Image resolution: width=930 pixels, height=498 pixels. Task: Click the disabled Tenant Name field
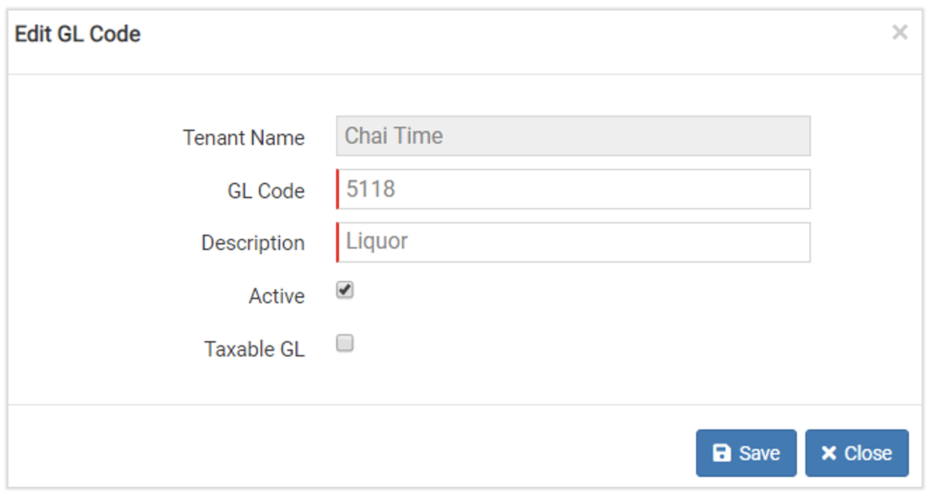click(573, 136)
